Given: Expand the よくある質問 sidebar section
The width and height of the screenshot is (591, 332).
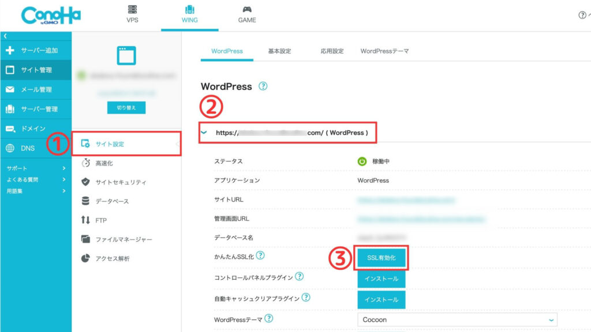Looking at the screenshot, I should (36, 180).
